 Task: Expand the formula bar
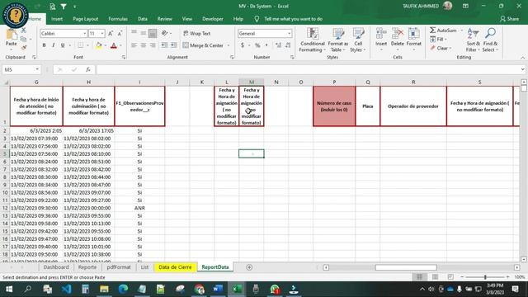tap(522, 69)
